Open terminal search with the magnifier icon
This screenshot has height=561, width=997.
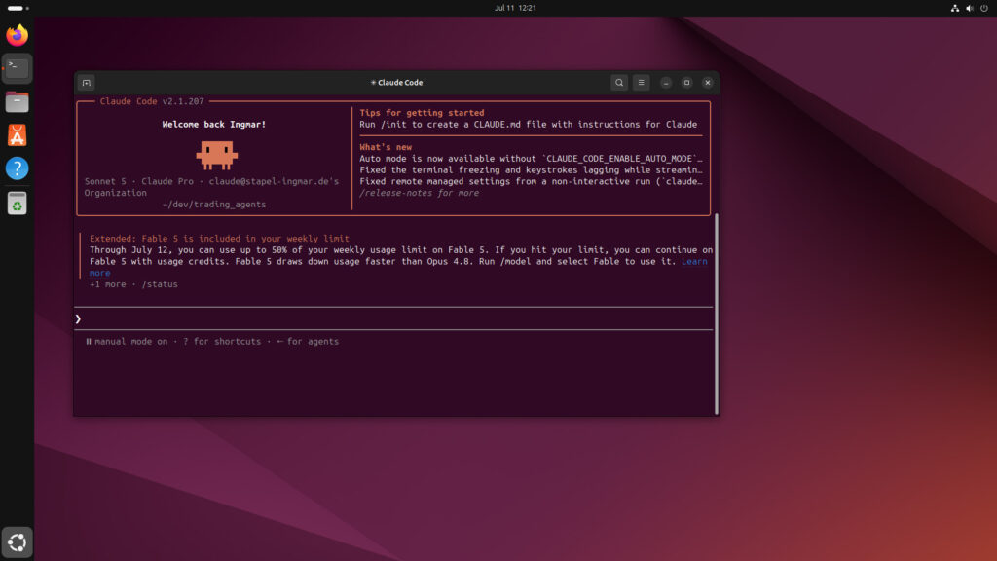pyautogui.click(x=618, y=83)
